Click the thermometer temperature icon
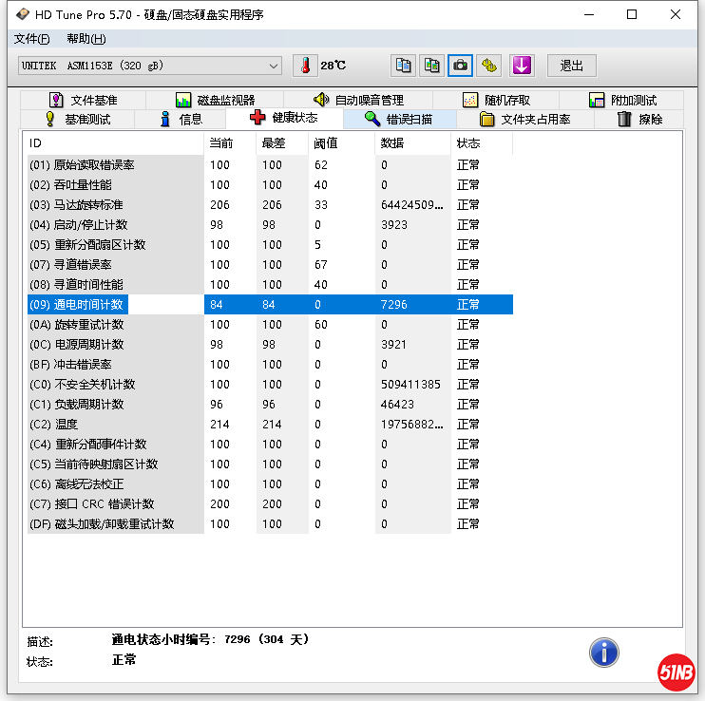Viewport: 705px width, 701px height. point(306,66)
